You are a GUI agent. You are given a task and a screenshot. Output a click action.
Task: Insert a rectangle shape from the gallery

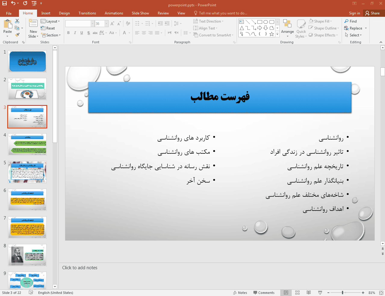point(259,22)
